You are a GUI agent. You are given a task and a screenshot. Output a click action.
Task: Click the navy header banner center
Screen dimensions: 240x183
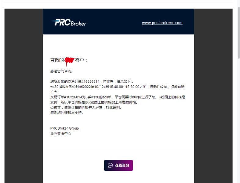click(118, 22)
